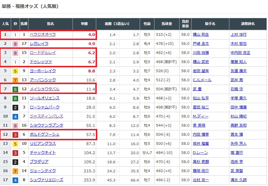Image resolution: width=268 pixels, height=186 pixels.
Task: Select the green frame 6 badge in the メイショウタバル row
Action: [15, 89]
